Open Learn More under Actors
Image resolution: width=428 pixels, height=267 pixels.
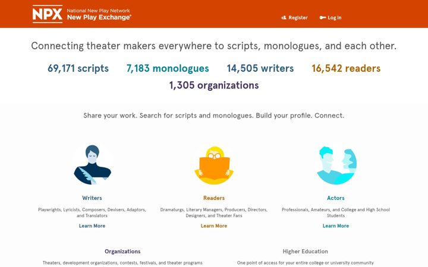(336, 226)
